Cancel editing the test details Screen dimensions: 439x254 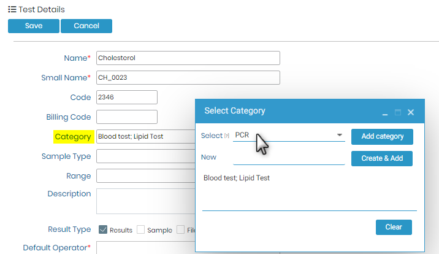(86, 26)
